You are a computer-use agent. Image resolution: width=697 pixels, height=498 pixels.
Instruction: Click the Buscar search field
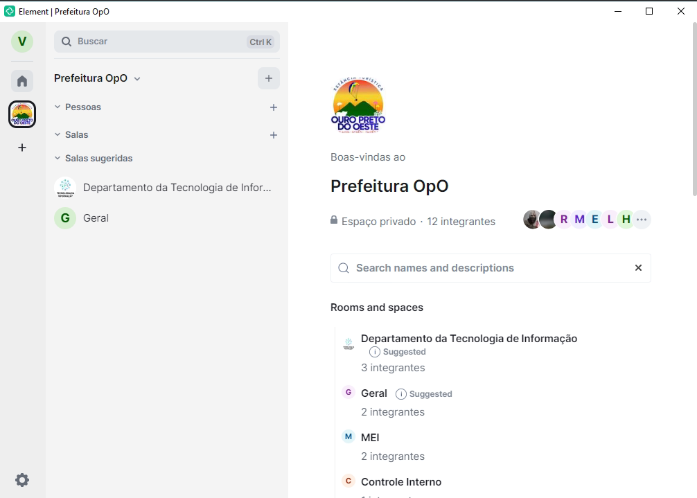pos(159,42)
